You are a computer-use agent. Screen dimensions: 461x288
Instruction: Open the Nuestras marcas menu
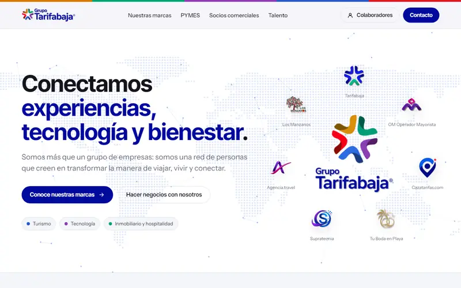click(x=150, y=16)
